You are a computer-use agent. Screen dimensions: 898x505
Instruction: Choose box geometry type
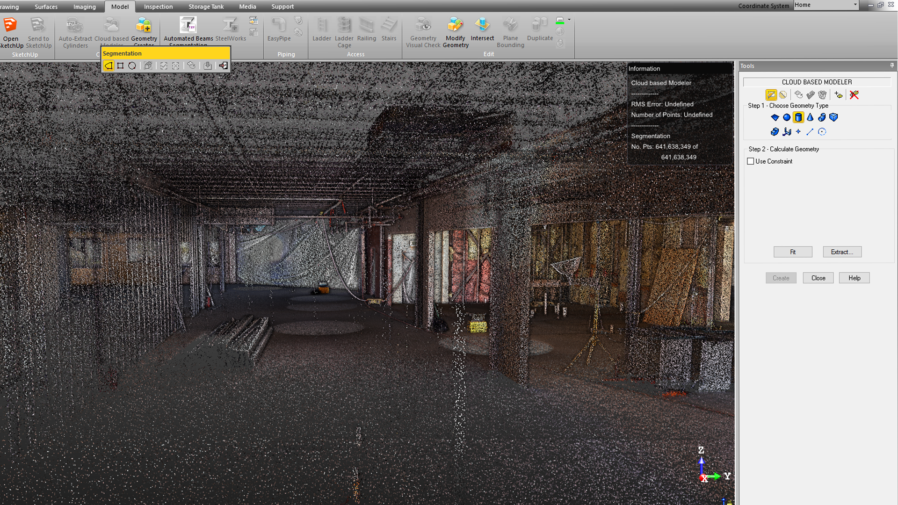(x=833, y=117)
